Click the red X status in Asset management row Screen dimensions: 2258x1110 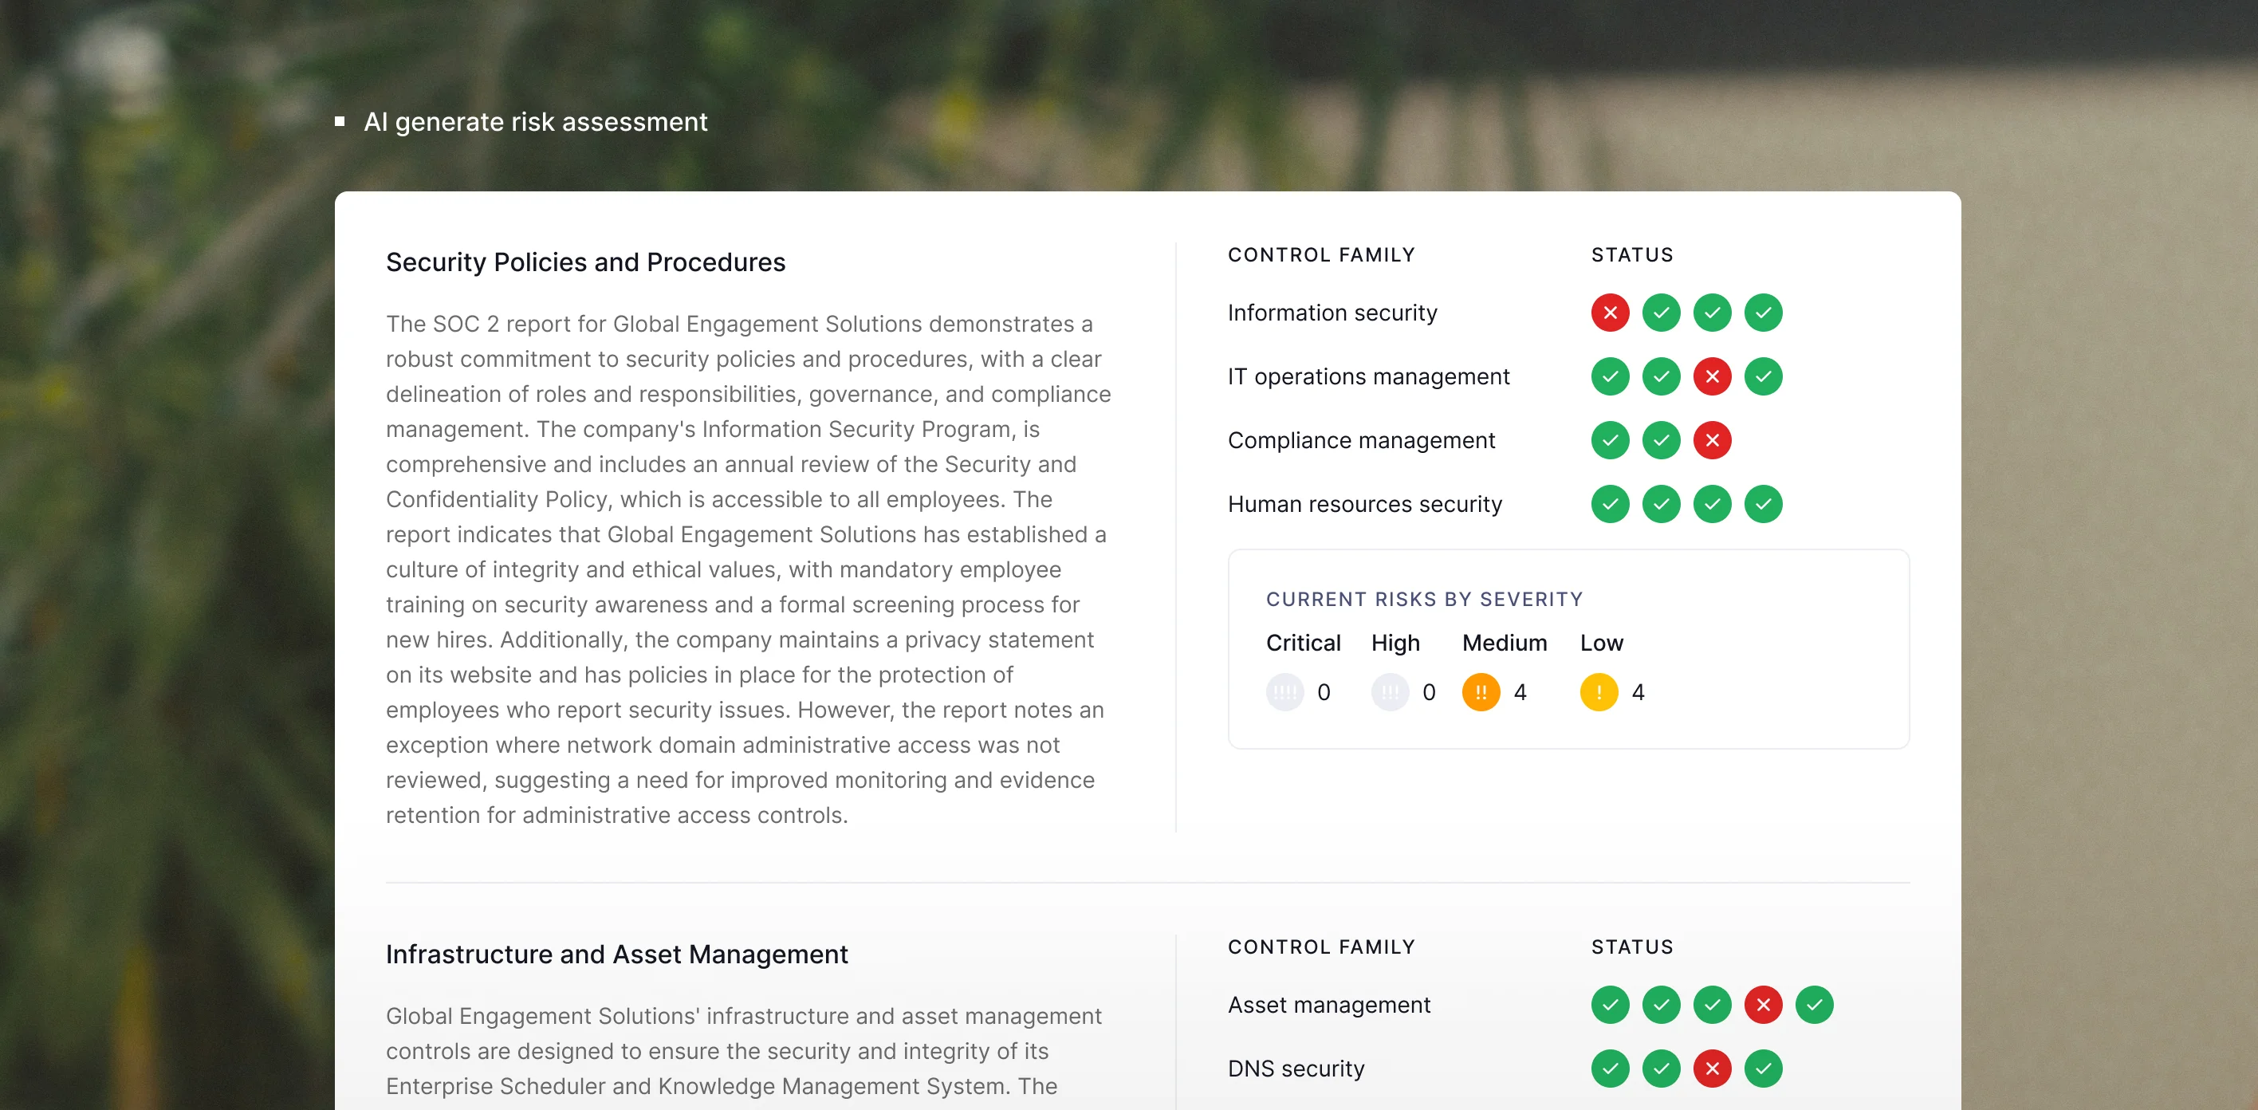pos(1763,1005)
